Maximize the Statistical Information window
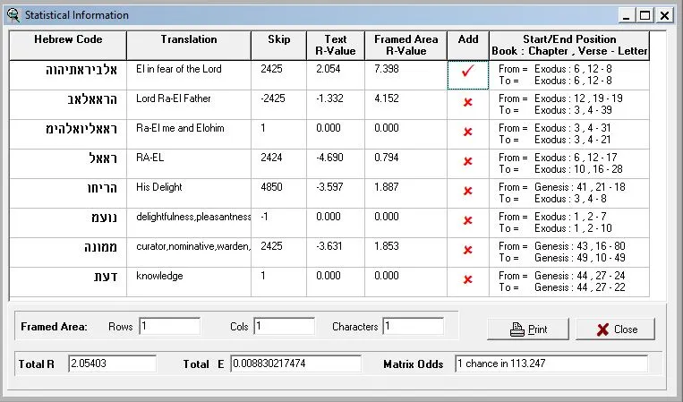Screen dimensions: 683x402 pos(645,15)
